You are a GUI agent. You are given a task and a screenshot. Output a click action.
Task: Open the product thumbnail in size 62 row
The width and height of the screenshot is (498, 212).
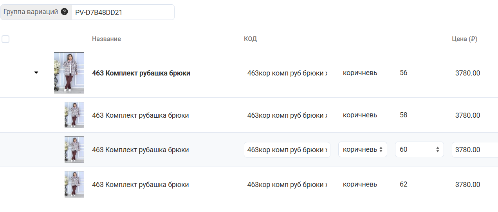74,184
